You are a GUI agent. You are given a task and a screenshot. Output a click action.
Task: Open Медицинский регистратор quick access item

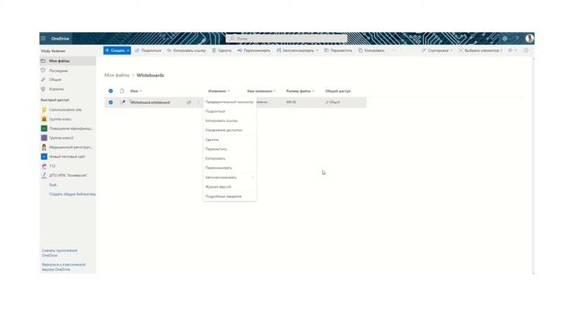click(x=68, y=147)
